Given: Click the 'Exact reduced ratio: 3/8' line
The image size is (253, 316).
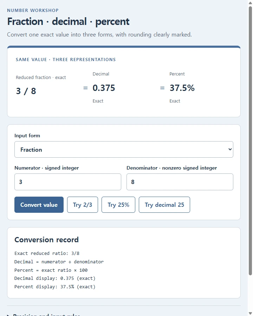Looking at the screenshot, I should click(x=47, y=253).
